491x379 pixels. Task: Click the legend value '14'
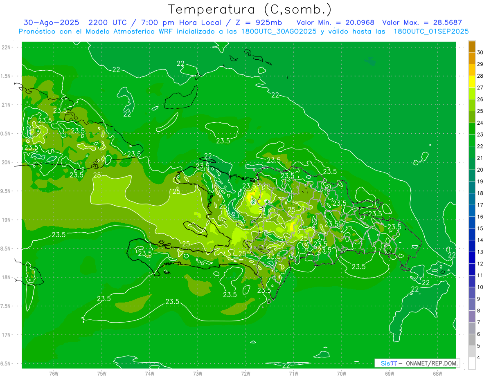[x=480, y=240]
